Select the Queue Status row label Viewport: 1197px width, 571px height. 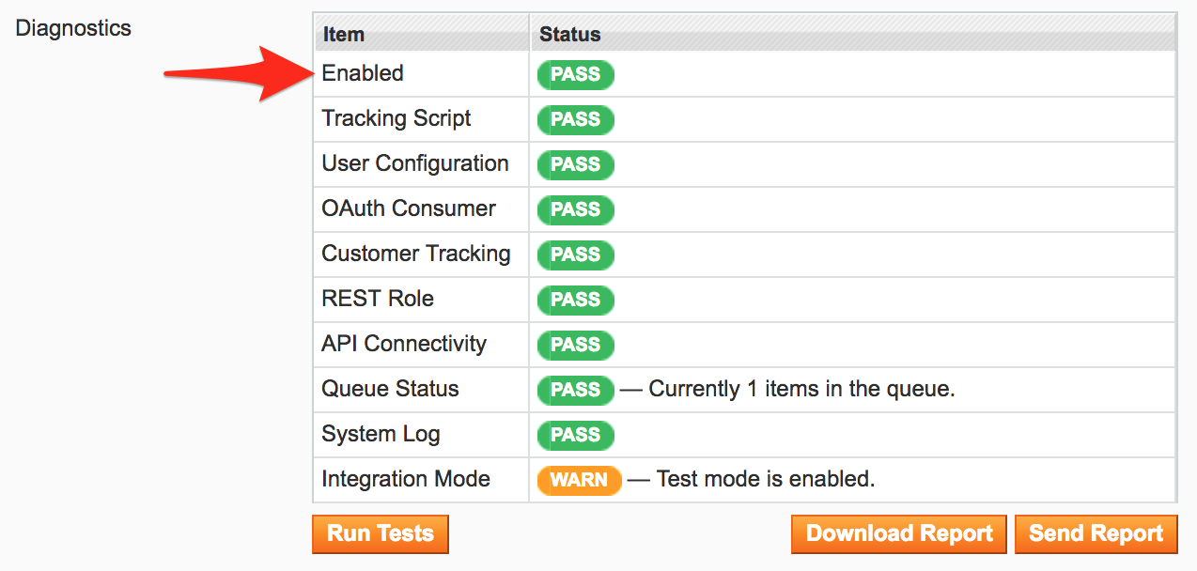coord(390,389)
